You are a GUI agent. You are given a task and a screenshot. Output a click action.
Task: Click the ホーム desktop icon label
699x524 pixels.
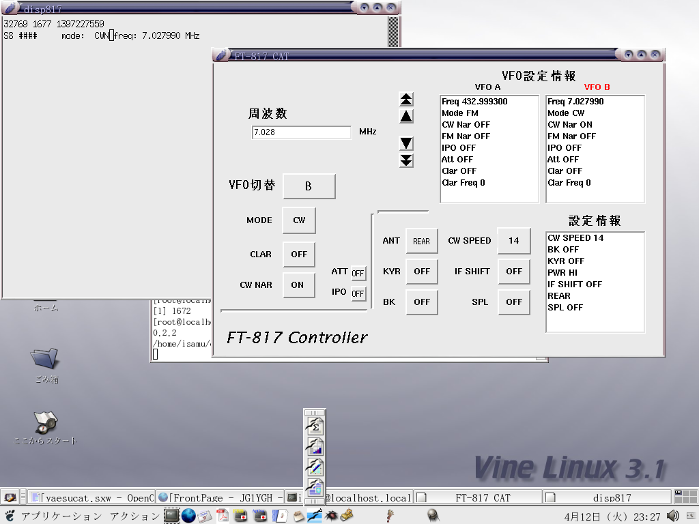point(46,308)
